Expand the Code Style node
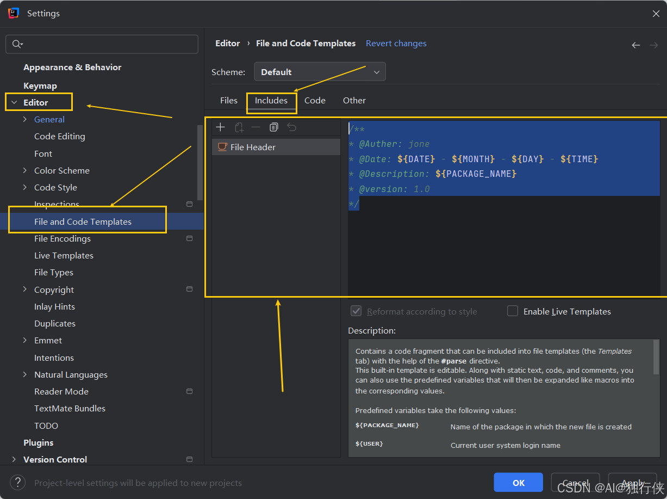This screenshot has height=499, width=667. tap(24, 187)
